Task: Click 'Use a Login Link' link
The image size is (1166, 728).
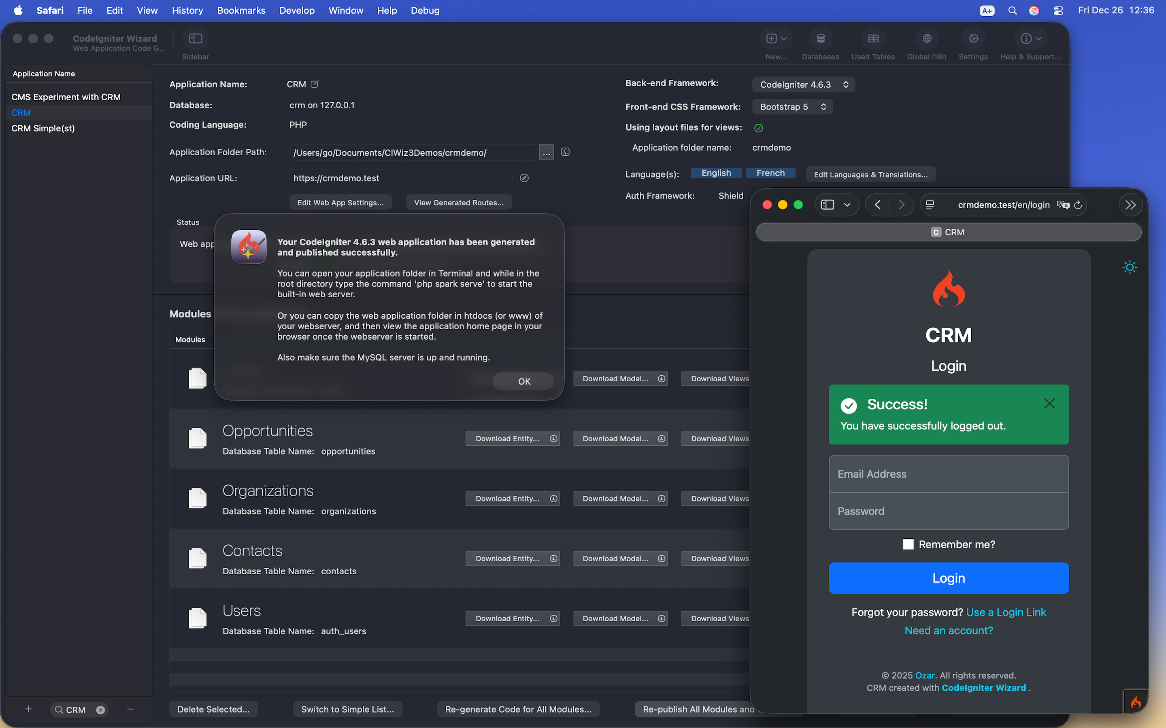Action: click(1006, 612)
